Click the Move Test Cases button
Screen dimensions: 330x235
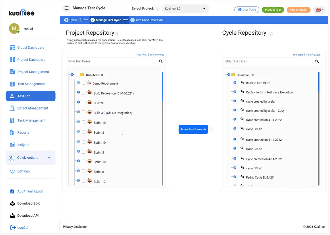[193, 130]
